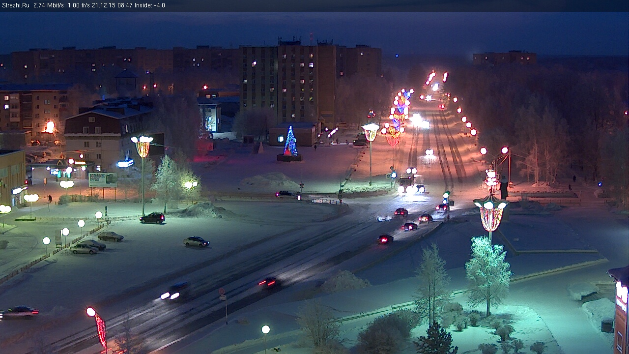Select the 2.74 Mbit/s bitrate readout
The image size is (629, 354).
[49, 5]
